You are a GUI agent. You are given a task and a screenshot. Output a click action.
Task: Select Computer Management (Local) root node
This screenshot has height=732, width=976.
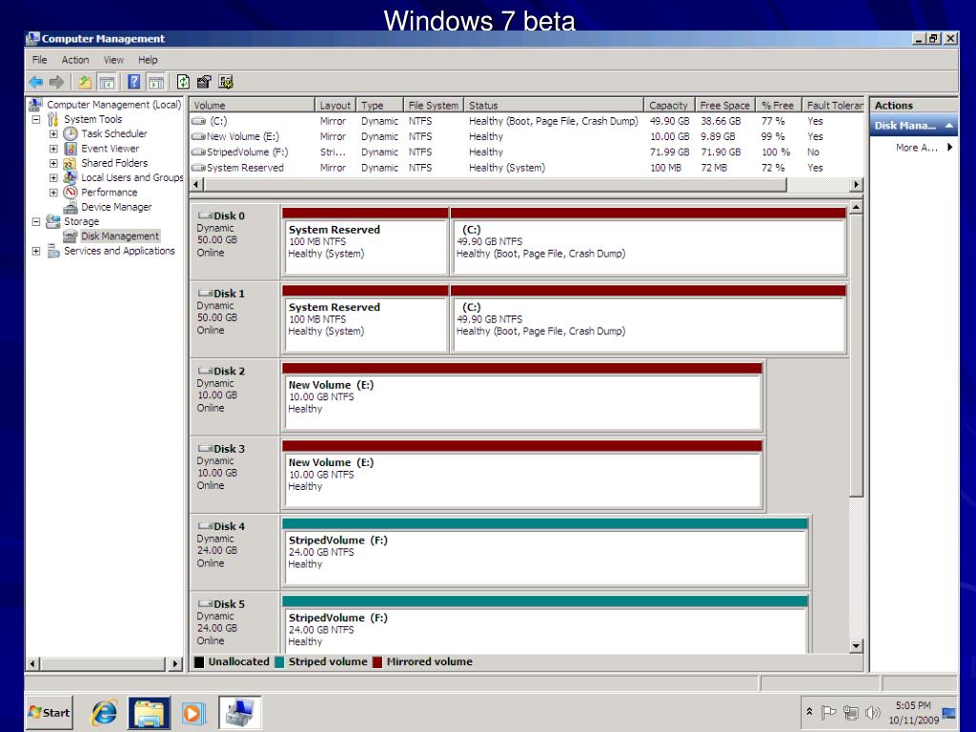click(x=114, y=105)
